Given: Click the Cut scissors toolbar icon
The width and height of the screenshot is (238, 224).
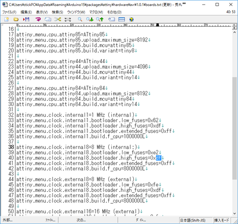Looking at the screenshot, I should (x=58, y=19).
